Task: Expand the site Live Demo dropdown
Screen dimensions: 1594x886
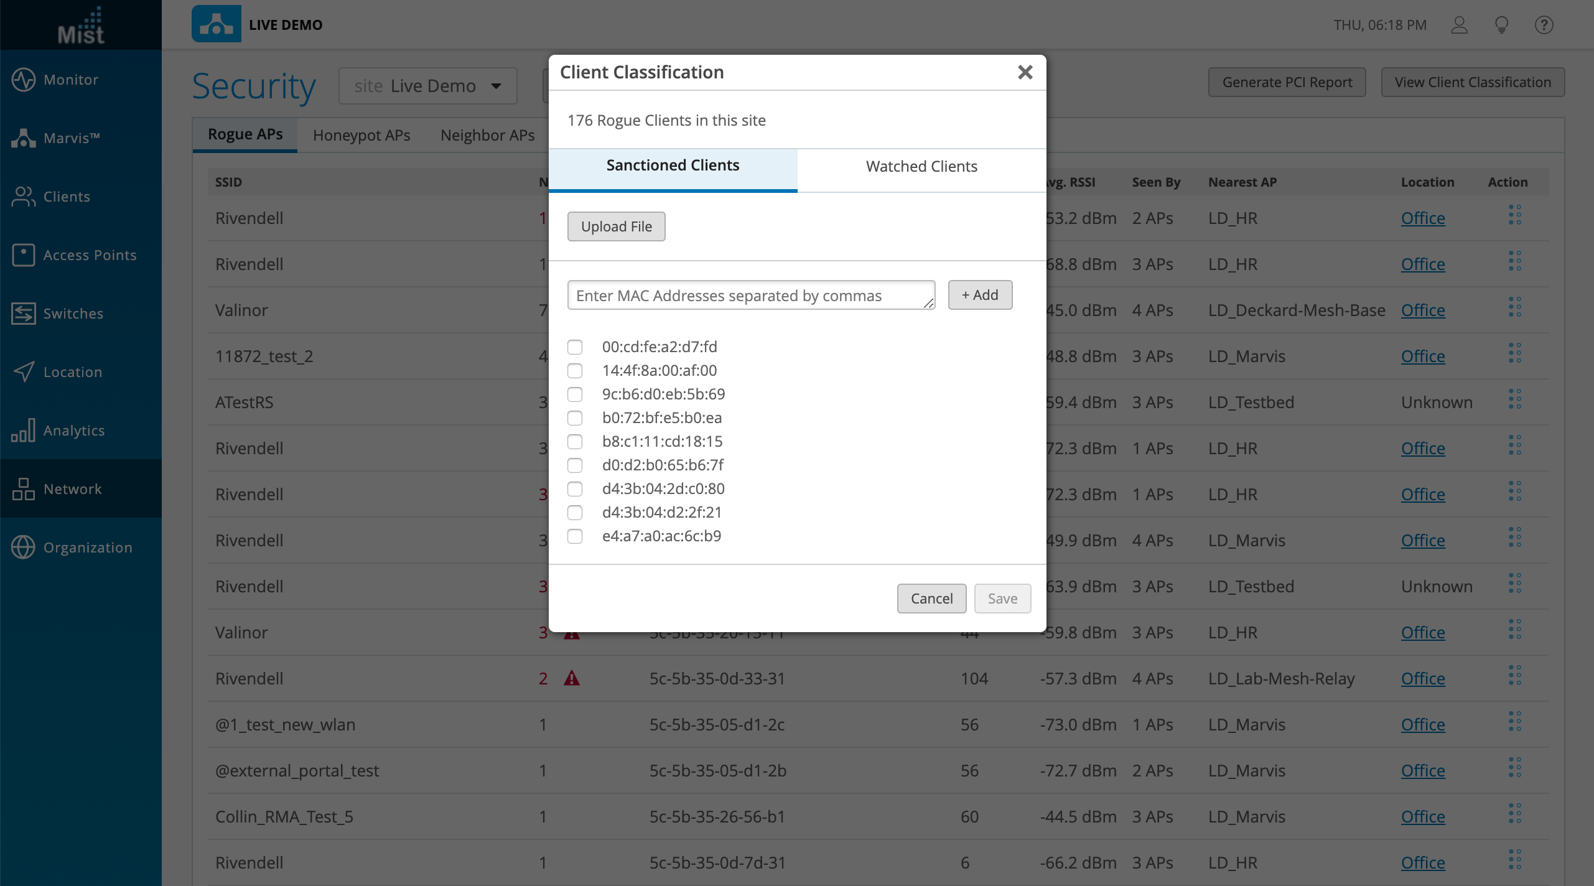Action: pos(428,86)
